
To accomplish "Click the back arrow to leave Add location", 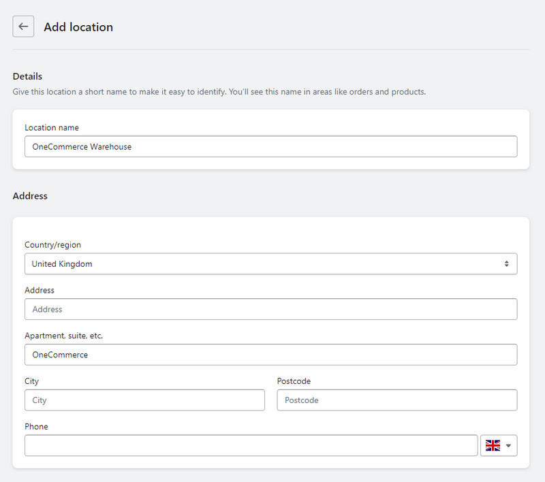I will (x=23, y=26).
